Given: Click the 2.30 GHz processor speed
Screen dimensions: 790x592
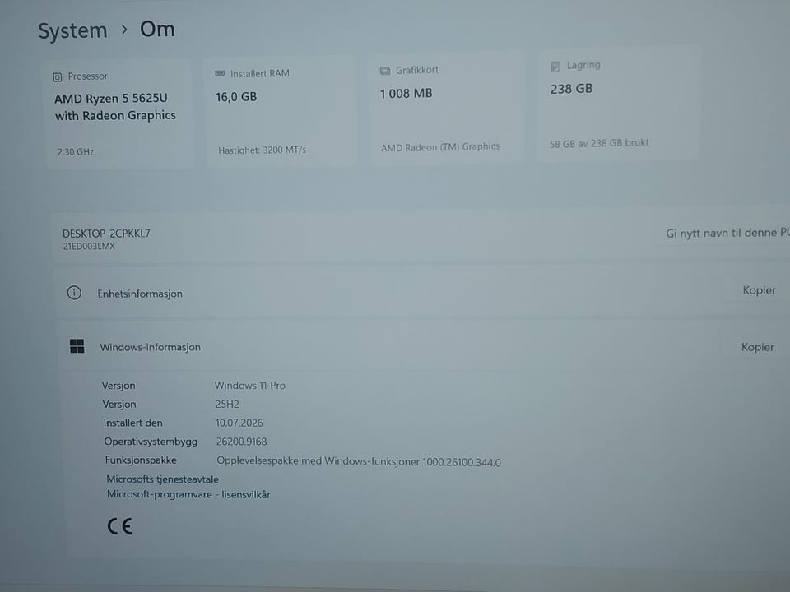Looking at the screenshot, I should point(76,151).
